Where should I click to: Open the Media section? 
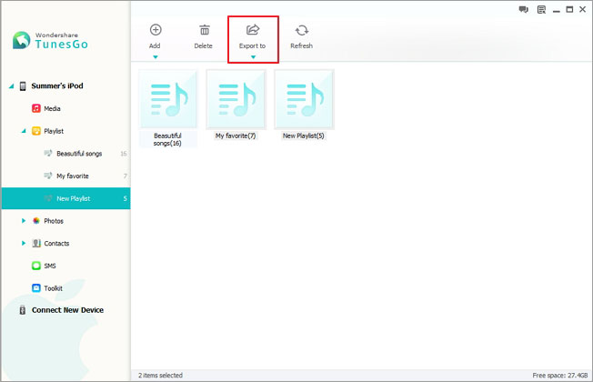pos(52,108)
